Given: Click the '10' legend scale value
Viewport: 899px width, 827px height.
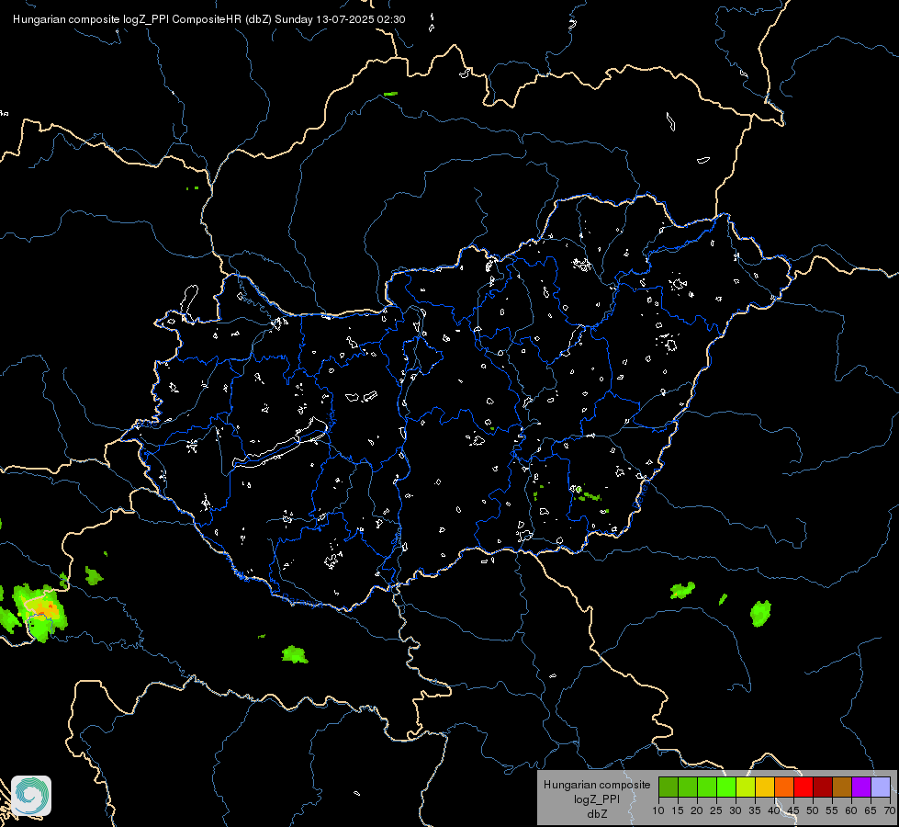Looking at the screenshot, I should pyautogui.click(x=658, y=811).
